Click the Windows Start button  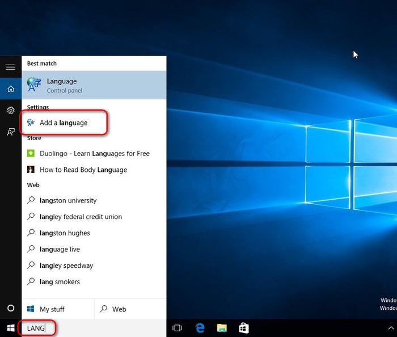(10, 328)
